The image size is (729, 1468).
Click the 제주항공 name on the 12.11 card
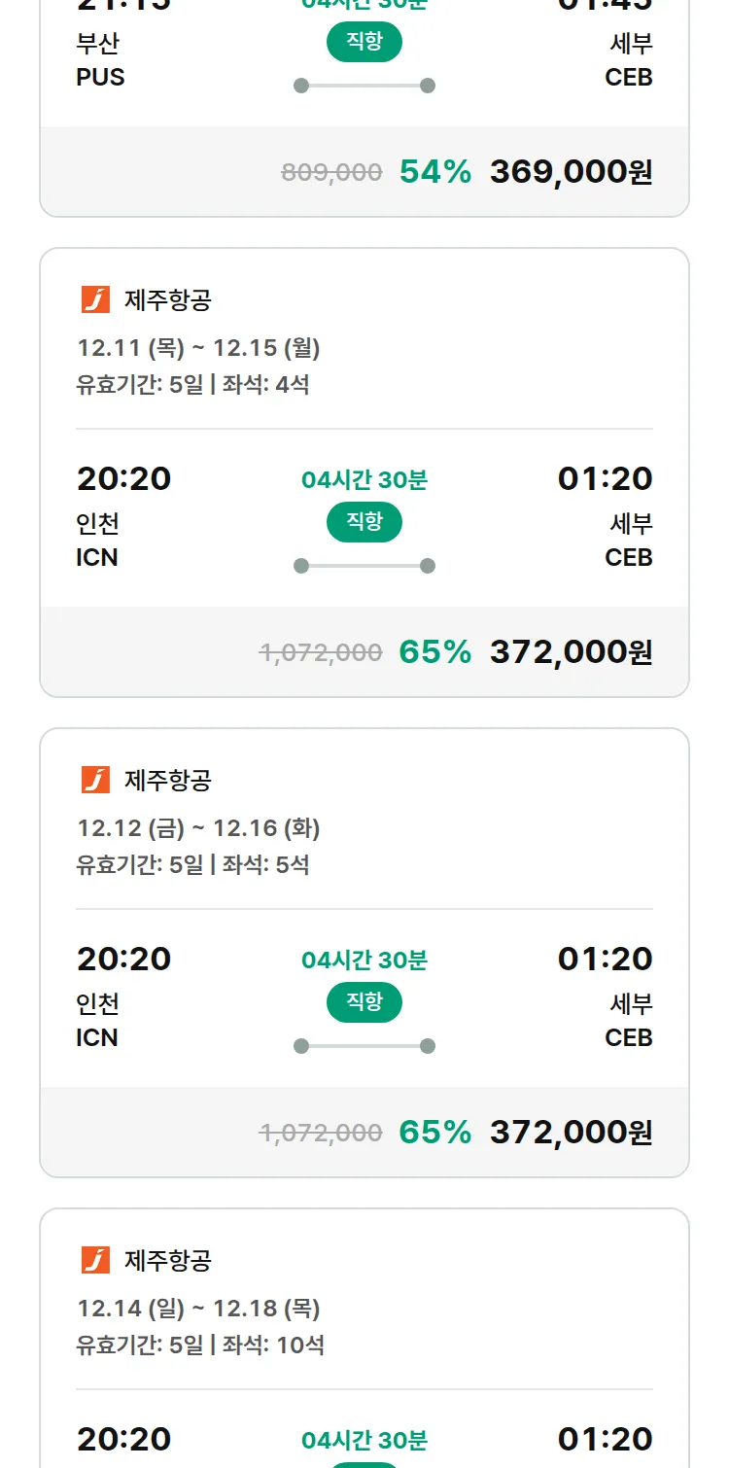[168, 300]
